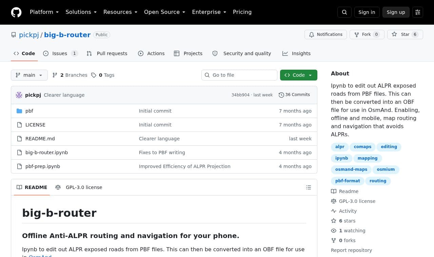Click the search magnifier icon button
This screenshot has width=434, height=257.
click(344, 12)
